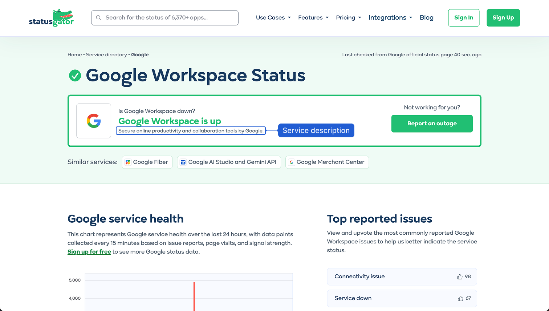This screenshot has width=549, height=311.
Task: Follow the Home breadcrumb link
Action: click(x=74, y=55)
